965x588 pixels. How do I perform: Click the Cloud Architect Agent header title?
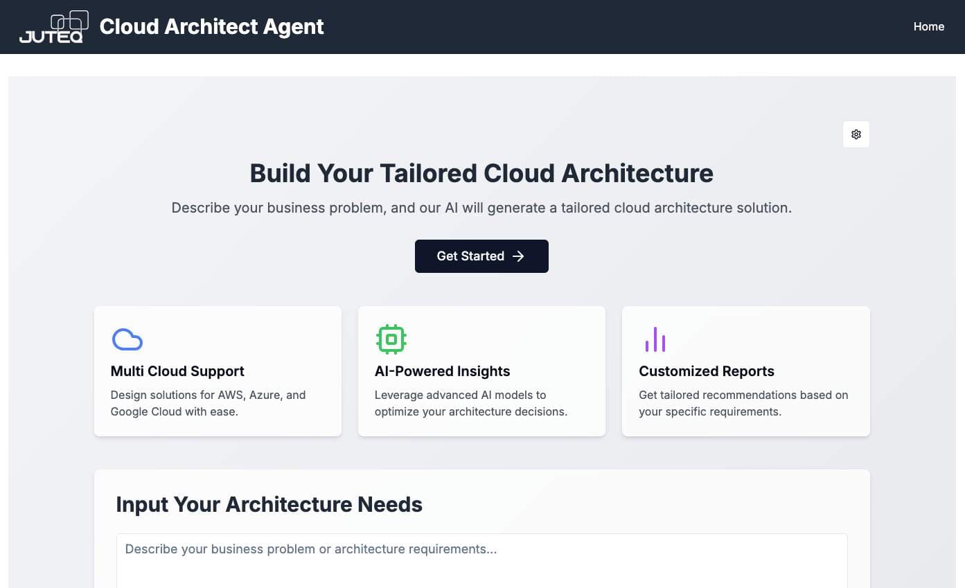pyautogui.click(x=211, y=26)
